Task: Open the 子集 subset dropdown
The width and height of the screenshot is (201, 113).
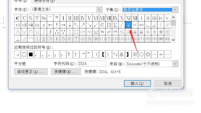Action: tap(175, 10)
